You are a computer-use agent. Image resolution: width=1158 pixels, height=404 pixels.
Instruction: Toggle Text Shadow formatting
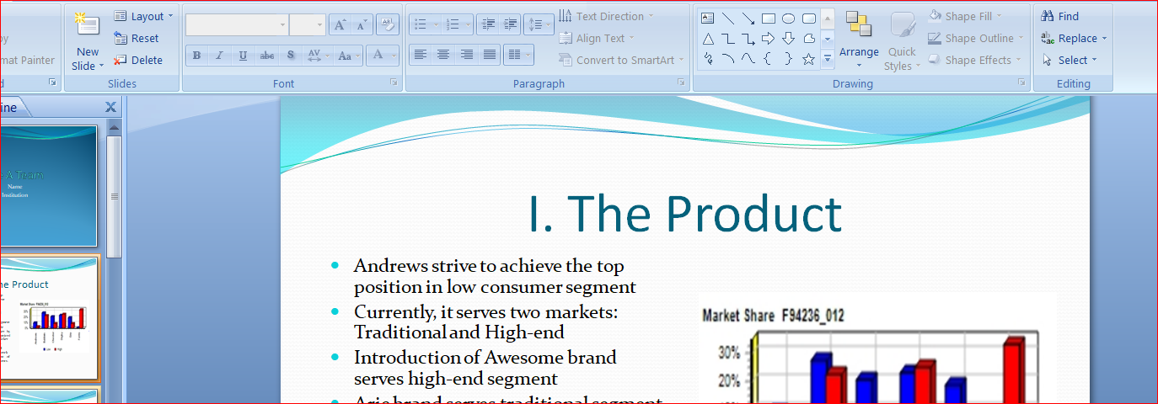[291, 56]
